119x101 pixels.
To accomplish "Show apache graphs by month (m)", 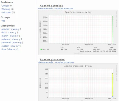I will click(x=16, y=29).
